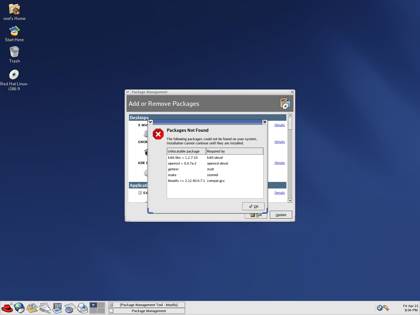The image size is (420, 315).
Task: Sort by the Unlocatable package column header
Action: pyautogui.click(x=186, y=151)
